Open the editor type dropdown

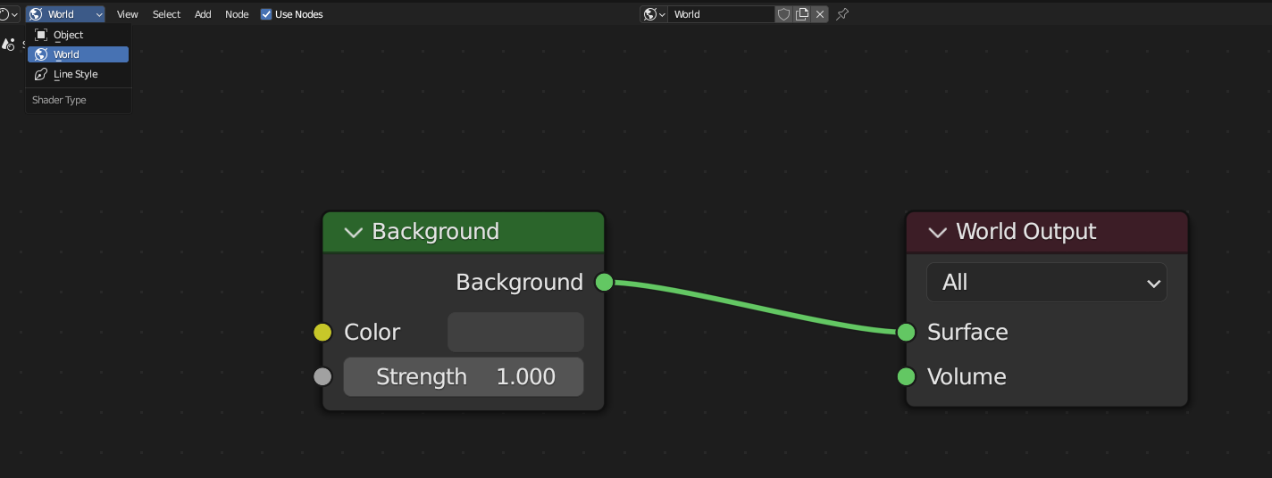pyautogui.click(x=8, y=14)
